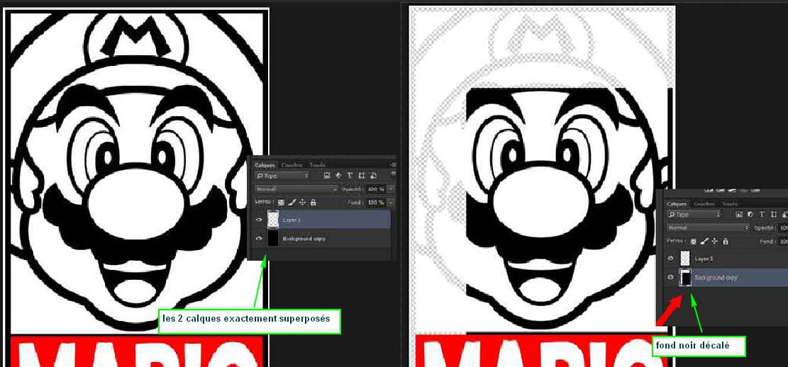The height and width of the screenshot is (367, 788).
Task: Open the left layers panel flyout menu icon
Action: click(394, 165)
